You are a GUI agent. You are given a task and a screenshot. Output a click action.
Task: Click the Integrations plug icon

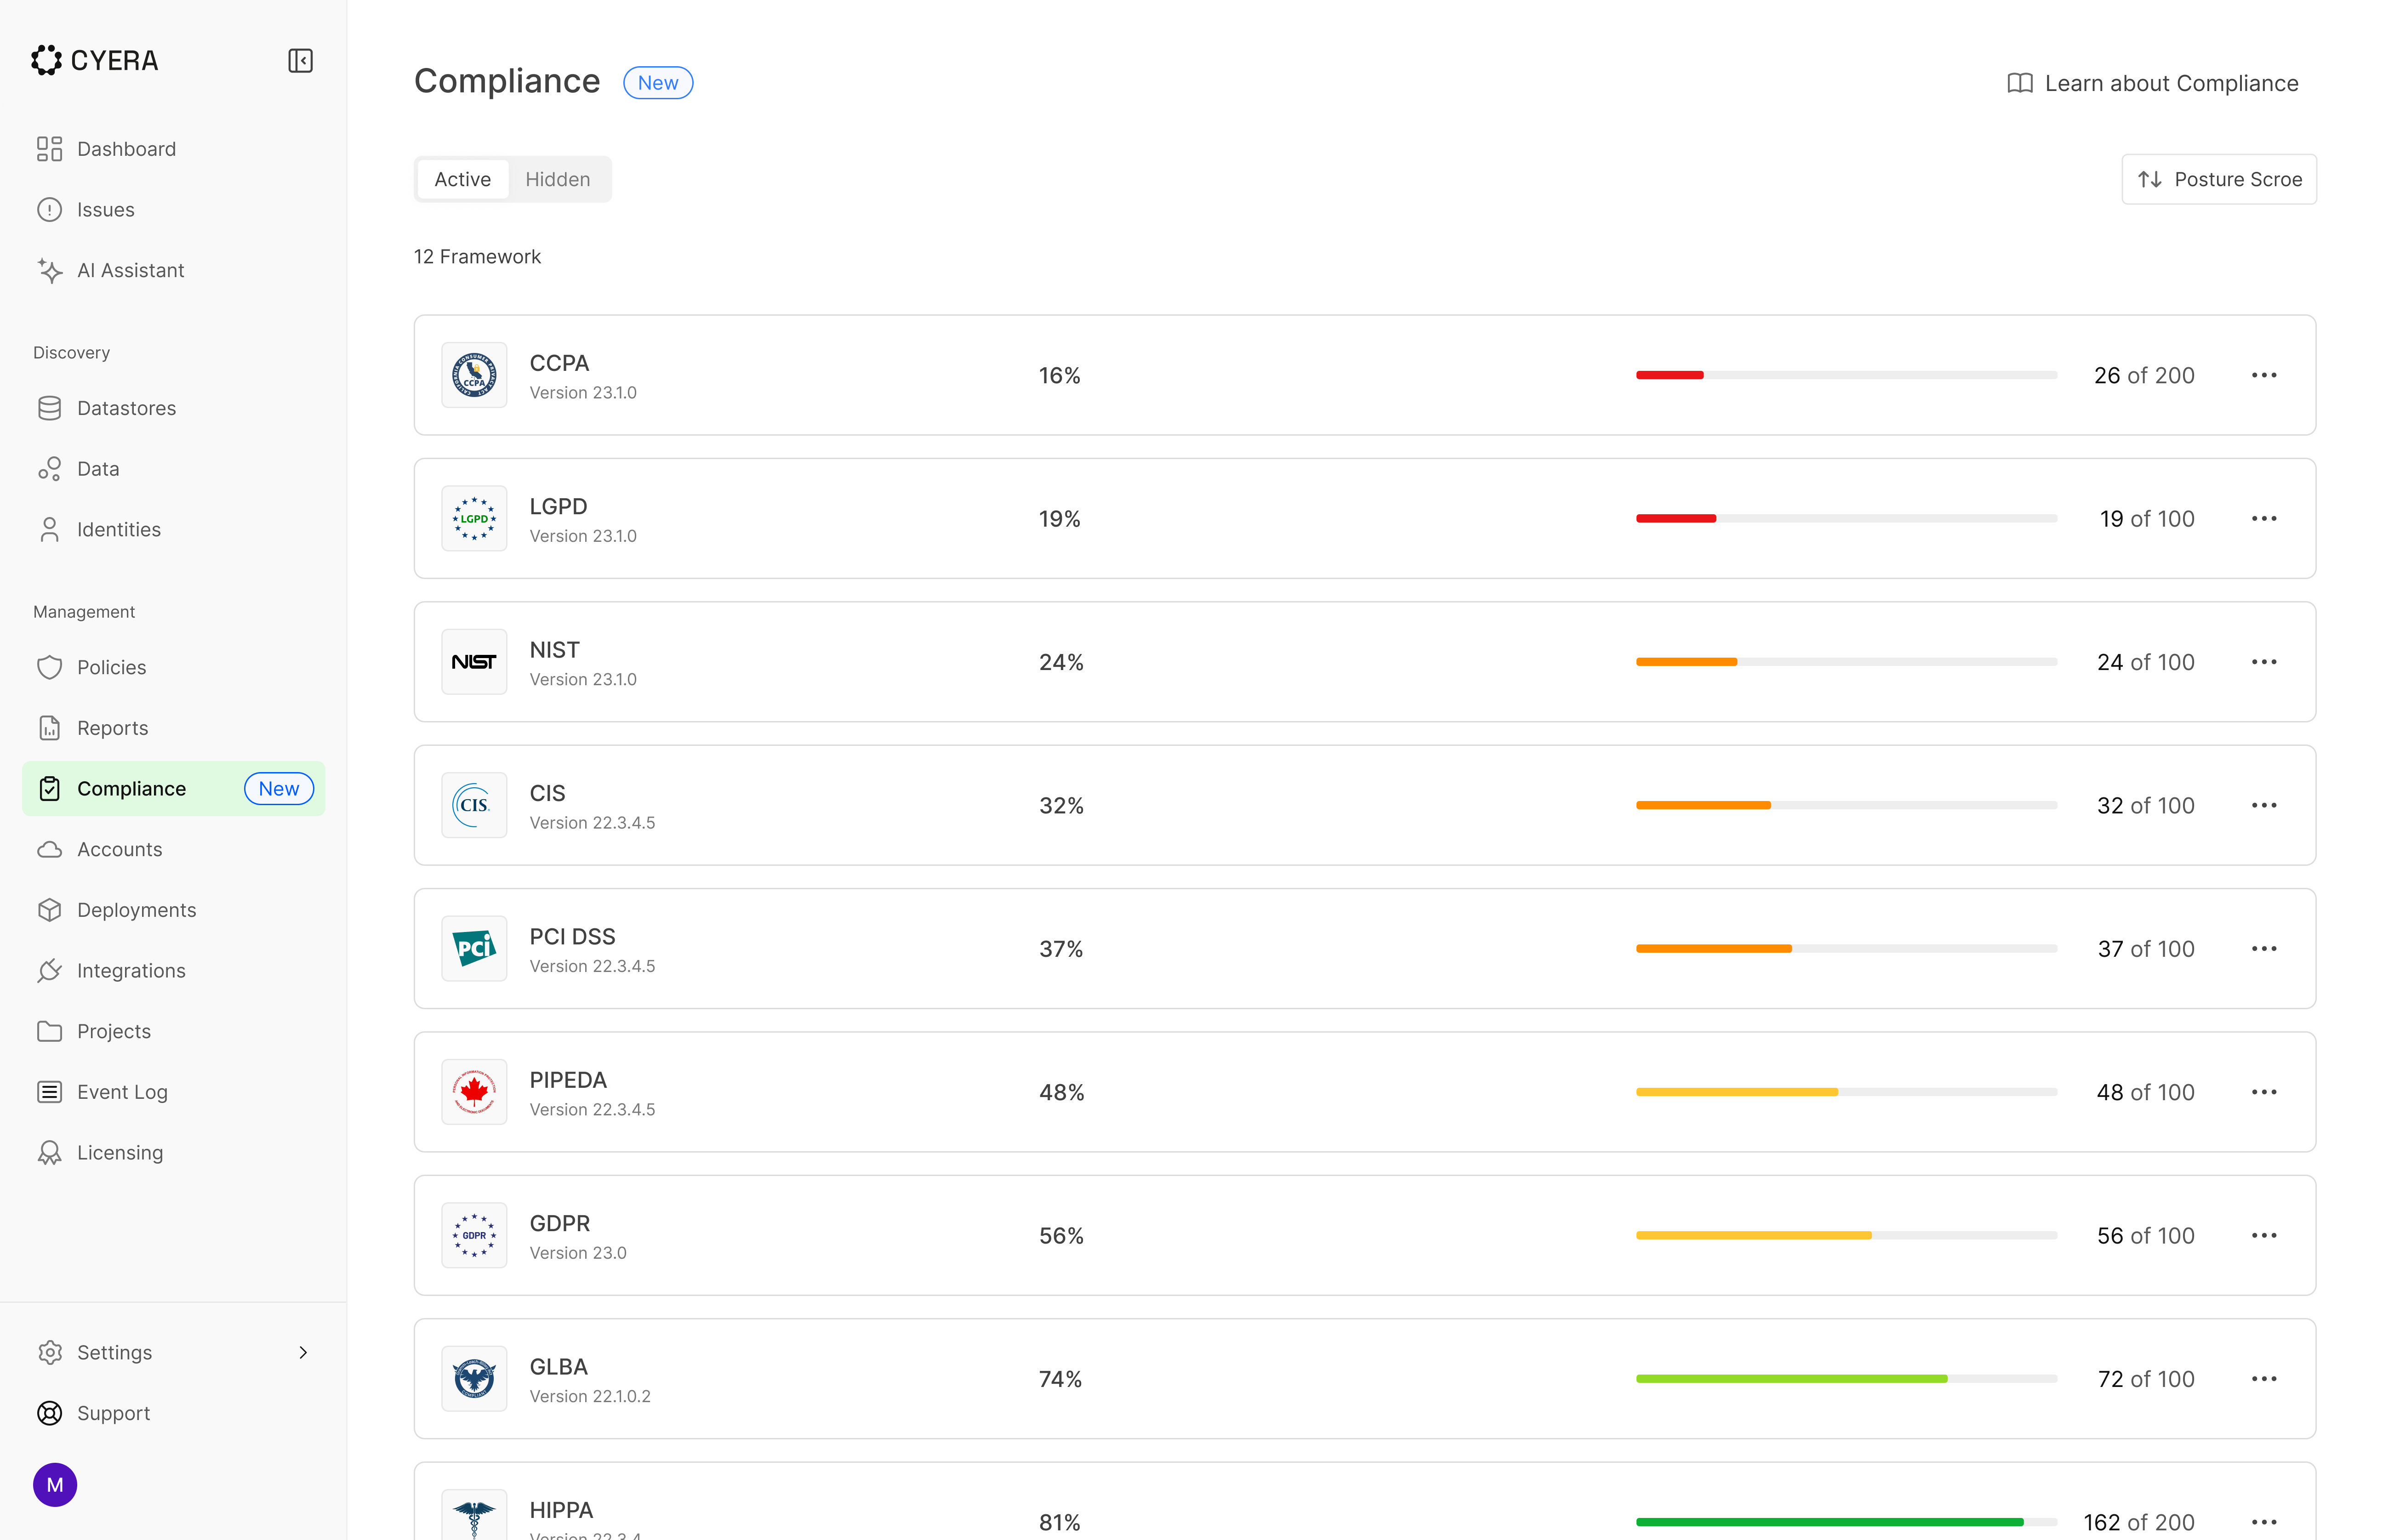pyautogui.click(x=50, y=970)
